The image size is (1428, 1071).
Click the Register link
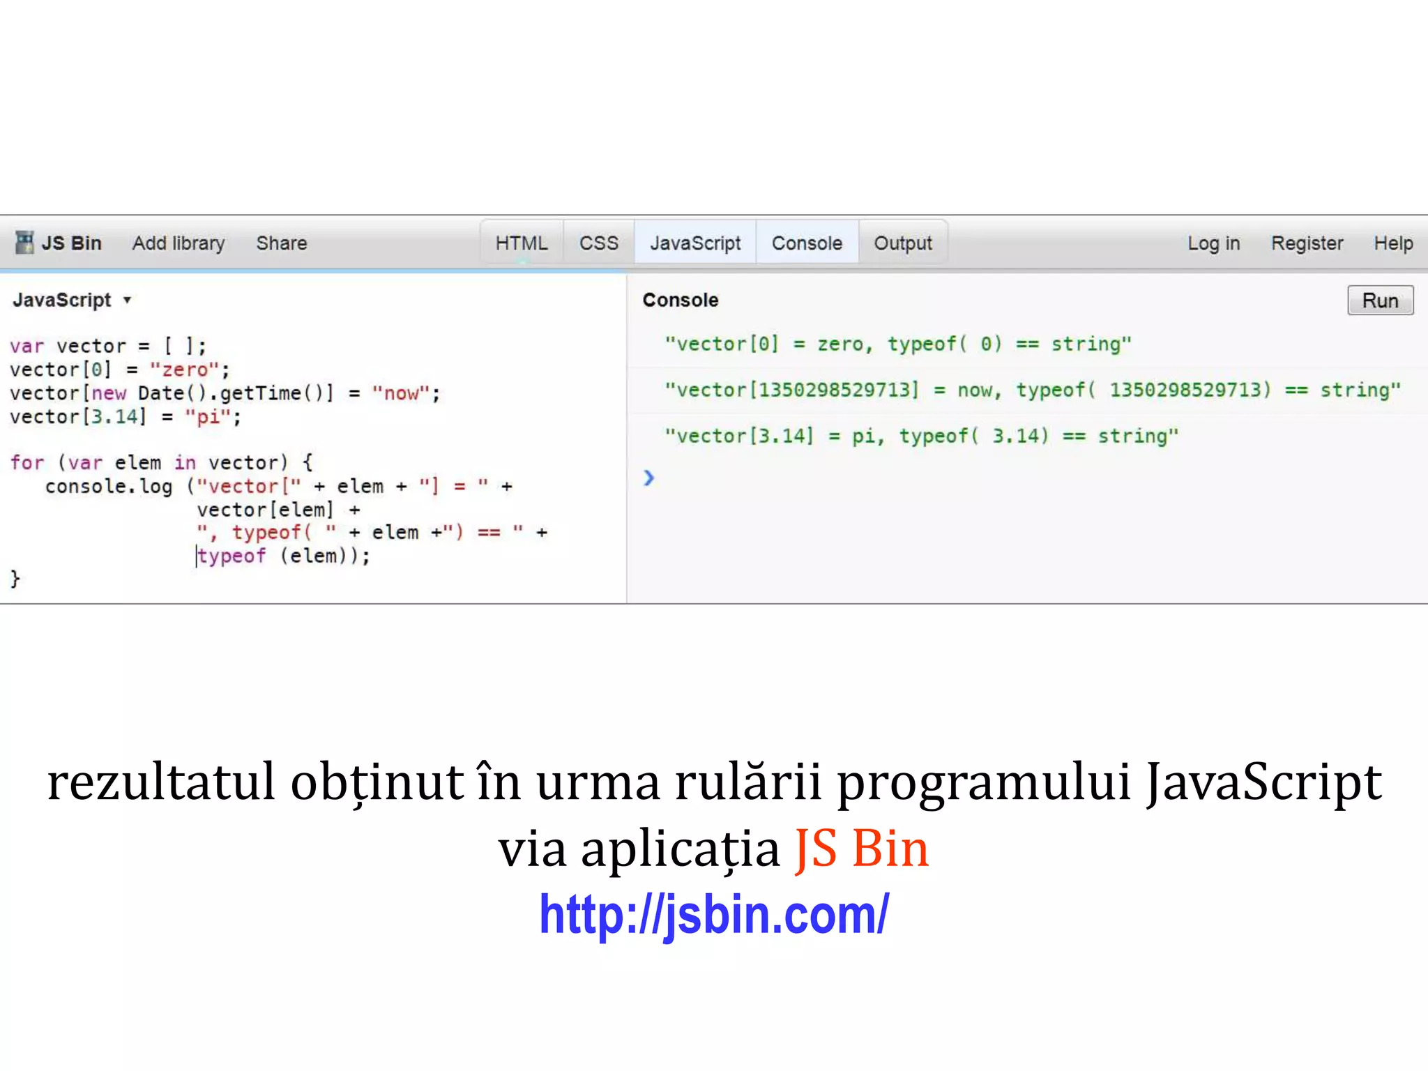(1307, 243)
